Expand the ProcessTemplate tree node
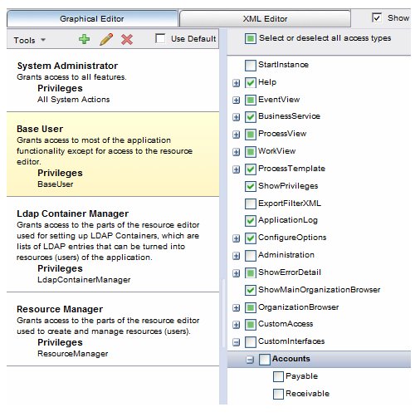The height and width of the screenshot is (417, 420). click(x=236, y=169)
